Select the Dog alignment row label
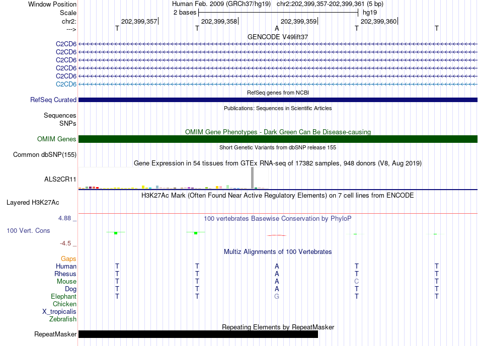Viewport: 478px width, 346px height. point(70,289)
